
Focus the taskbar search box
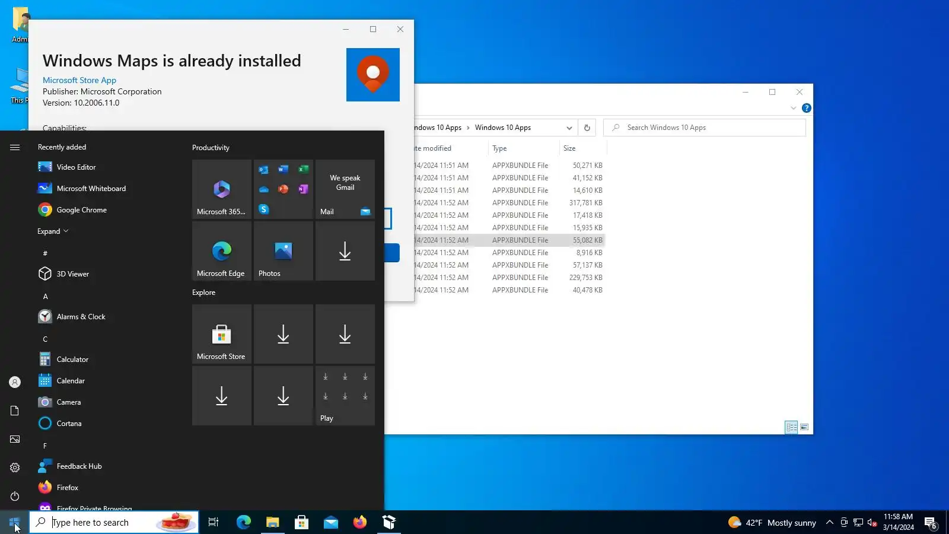click(114, 522)
